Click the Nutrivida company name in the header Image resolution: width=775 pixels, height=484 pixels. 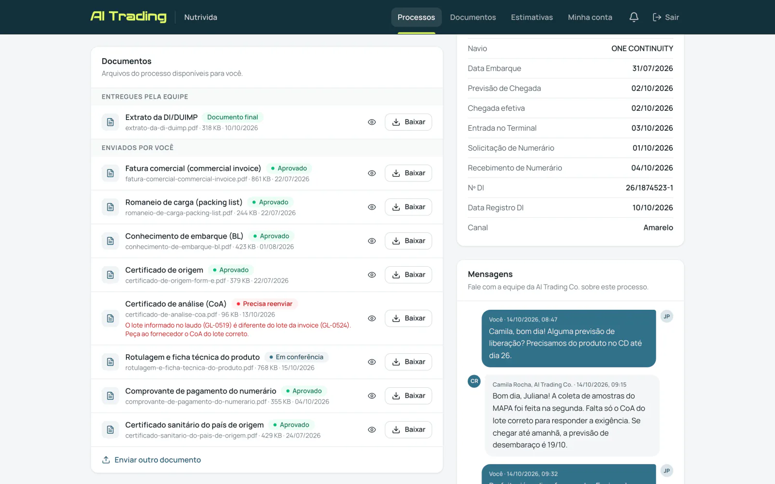201,17
